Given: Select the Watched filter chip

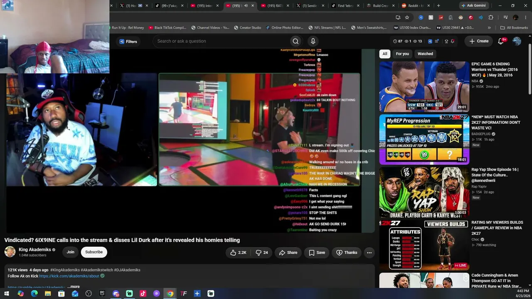Looking at the screenshot, I should 425,54.
